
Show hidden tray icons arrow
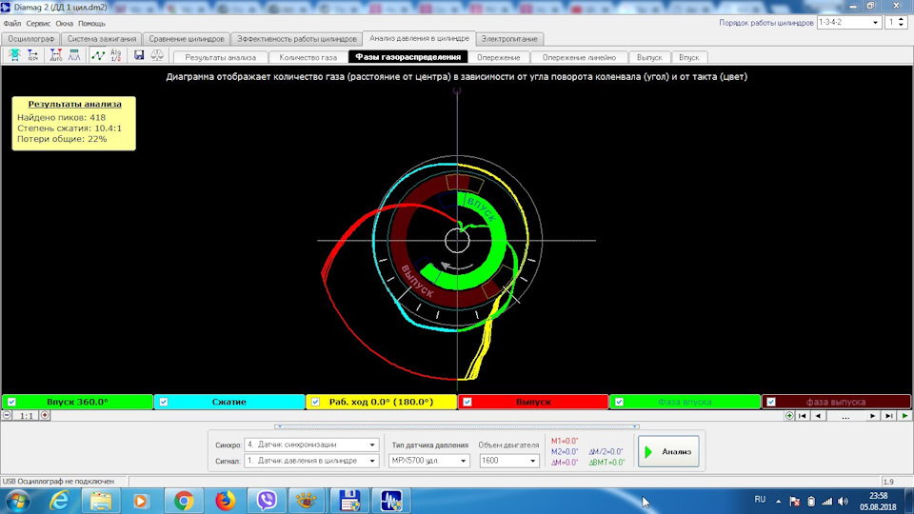(778, 502)
